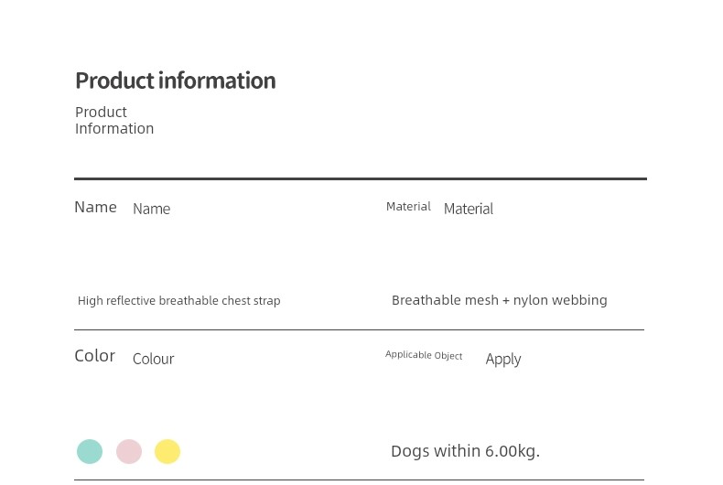
Task: Select the teal color swatch
Action: coord(90,451)
